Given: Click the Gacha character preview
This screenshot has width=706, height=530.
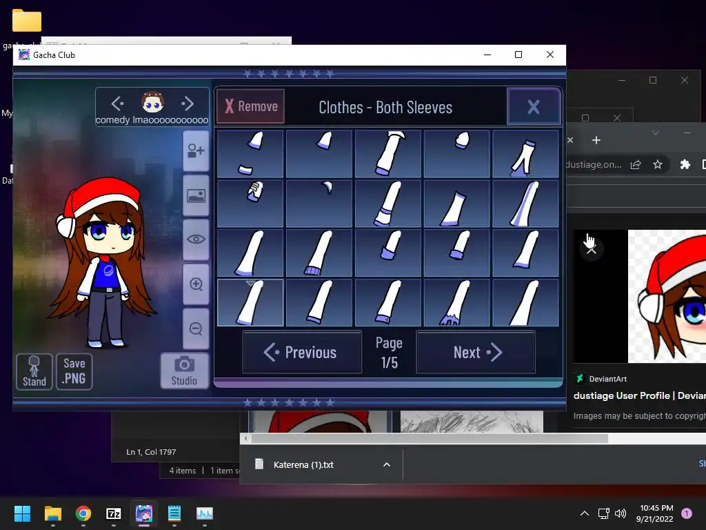Looking at the screenshot, I should coord(102,263).
